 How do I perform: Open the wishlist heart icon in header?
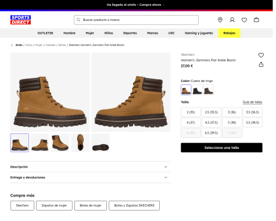coord(244,20)
